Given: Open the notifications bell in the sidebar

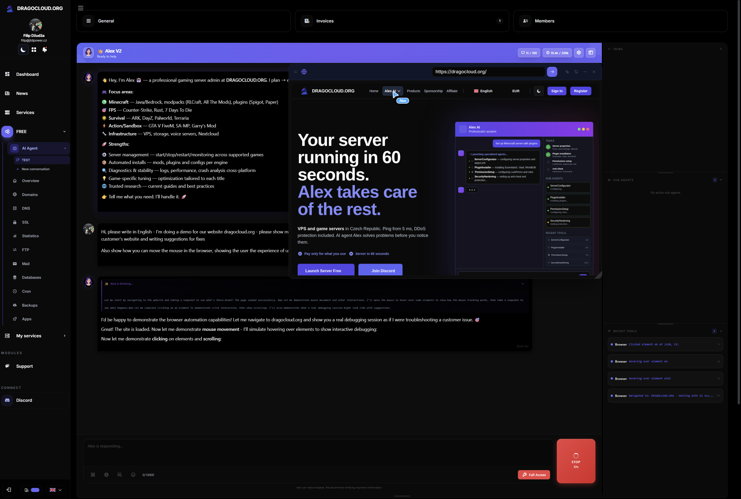Looking at the screenshot, I should tap(45, 50).
